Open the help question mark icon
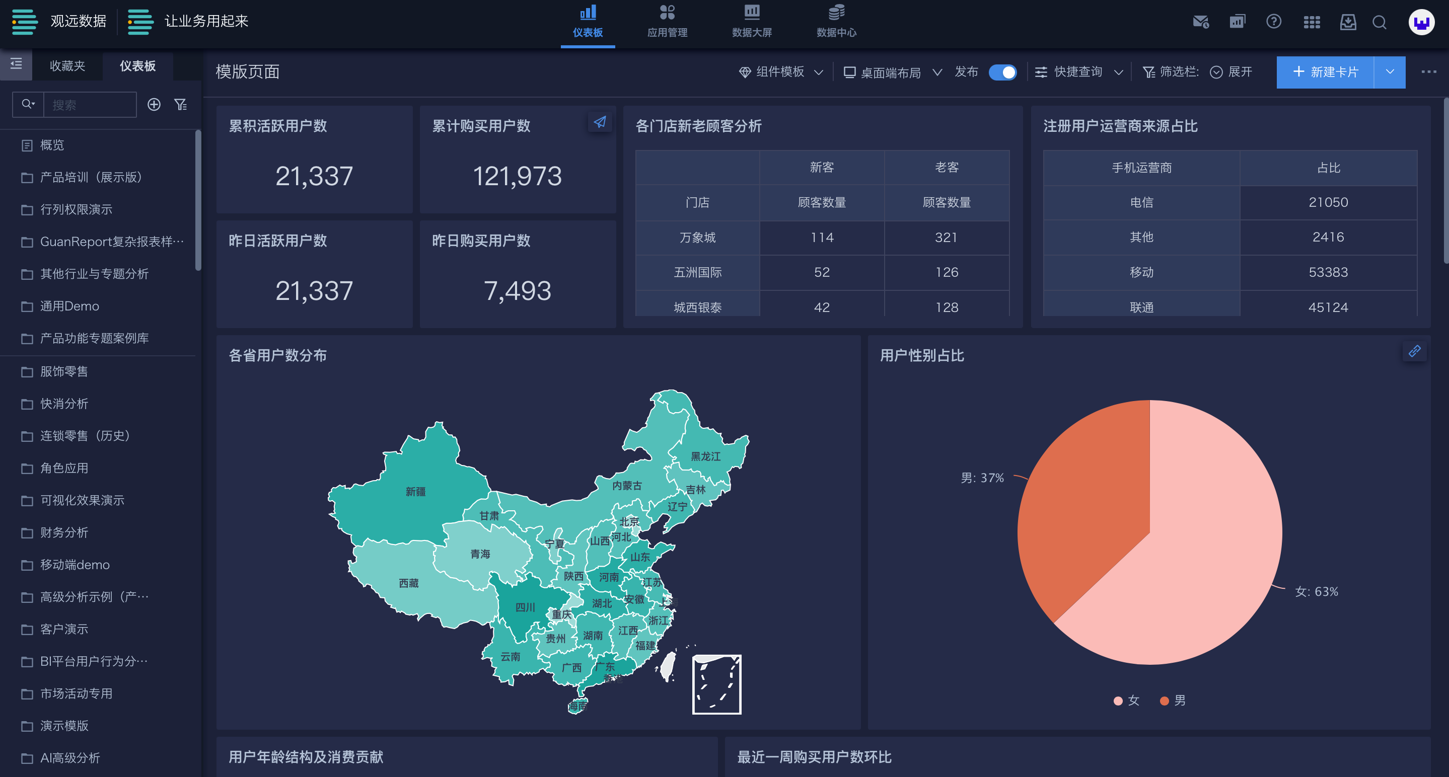 click(1273, 22)
